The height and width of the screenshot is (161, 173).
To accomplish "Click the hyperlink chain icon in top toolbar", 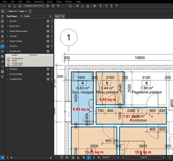I will click(4, 6).
